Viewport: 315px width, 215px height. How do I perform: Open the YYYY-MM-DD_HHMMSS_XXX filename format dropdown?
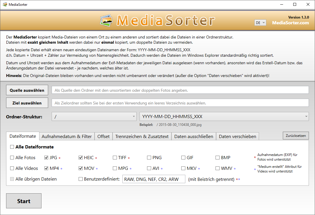(224, 117)
